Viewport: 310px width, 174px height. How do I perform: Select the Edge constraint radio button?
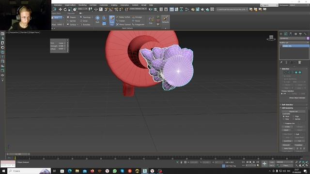click(x=294, y=116)
